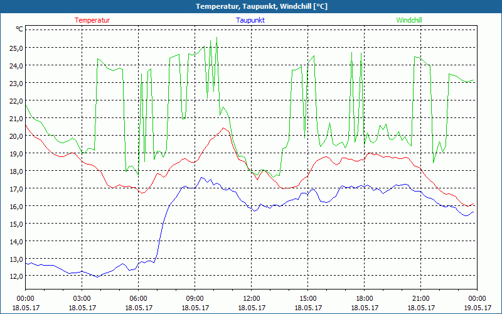The height and width of the screenshot is (314, 502).
Task: Pick the 20,0 y-axis tick label
Action: [x=16, y=136]
